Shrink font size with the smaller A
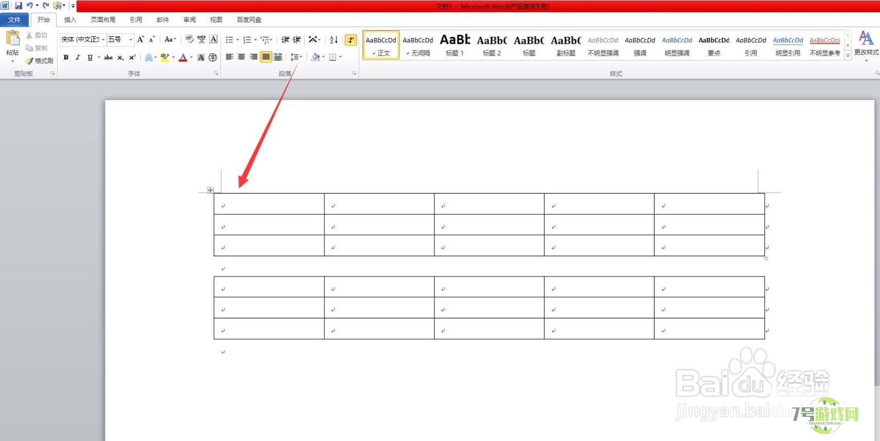 point(152,40)
